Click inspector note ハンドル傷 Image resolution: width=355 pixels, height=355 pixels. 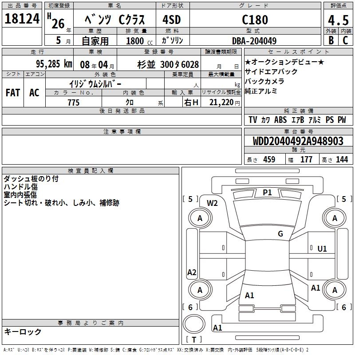pyautogui.click(x=20, y=187)
